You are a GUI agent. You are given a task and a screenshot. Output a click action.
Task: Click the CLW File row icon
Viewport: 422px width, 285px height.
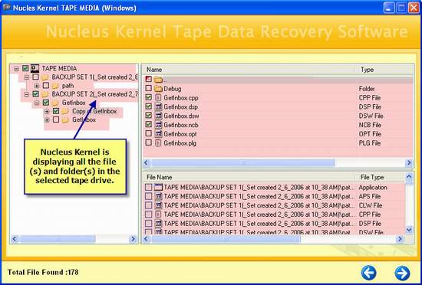(x=159, y=205)
